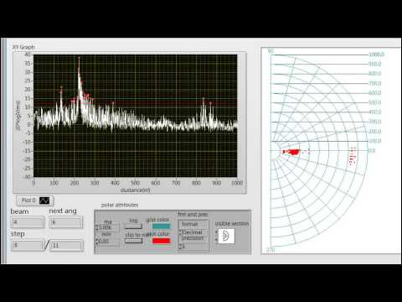402x302 pixels.
Task: Click the x-axis end value 1000
Action: [237, 183]
